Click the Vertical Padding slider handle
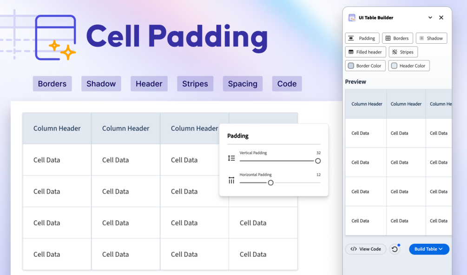This screenshot has width=467, height=275. pyautogui.click(x=318, y=161)
